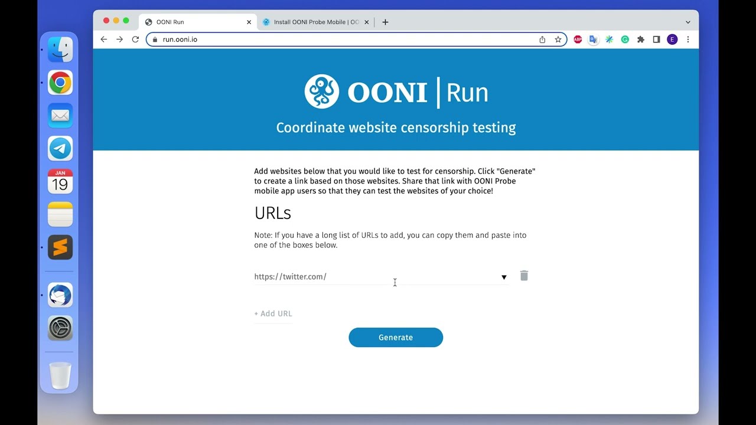Switch to Install OONI Probe Mobile tab
Screen dimensions: 756x425
pos(315,22)
